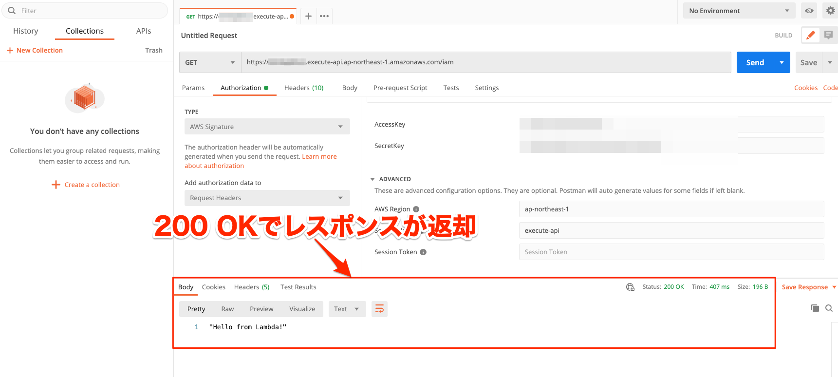Click the plus icon beside New Collection

[10, 50]
